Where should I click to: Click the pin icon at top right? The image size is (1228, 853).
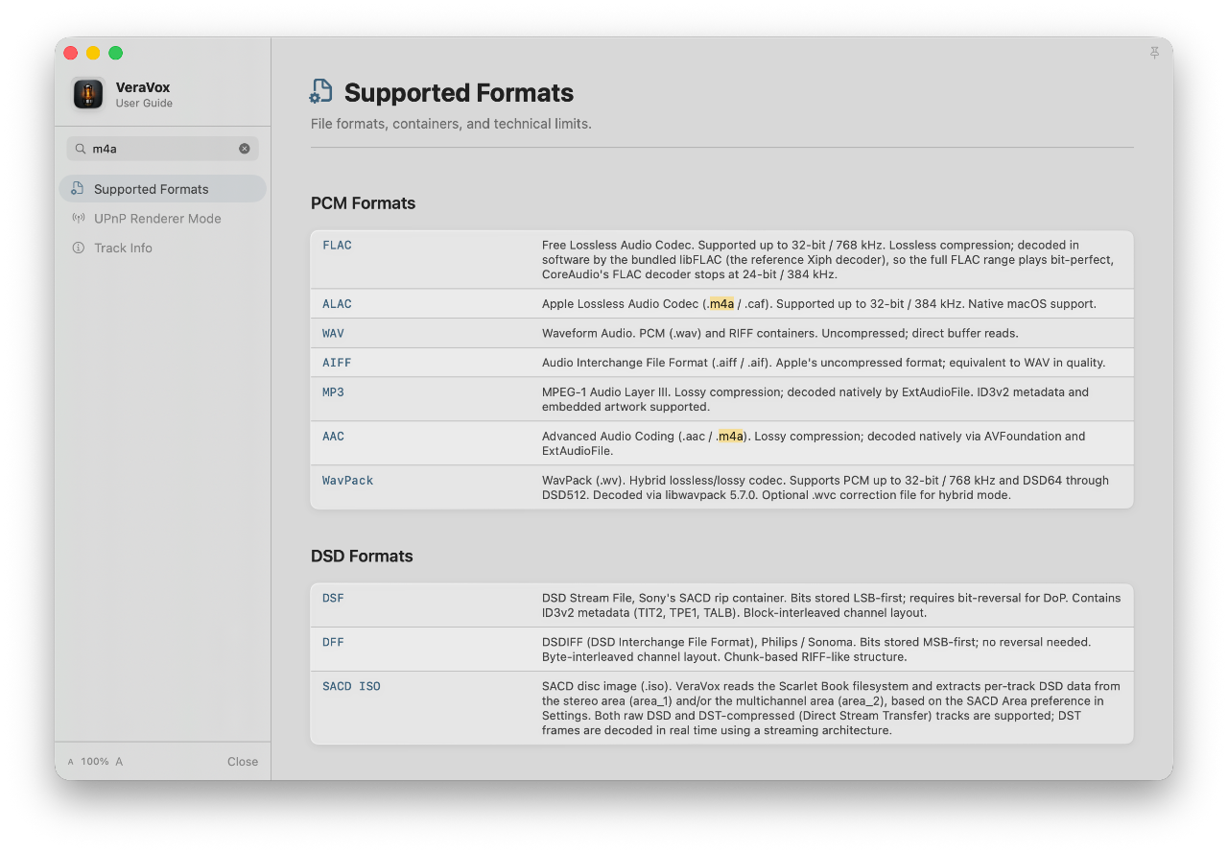pos(1154,53)
